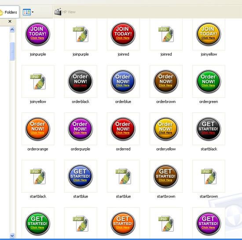Select the brown GET STARTED thumbnail
This screenshot has width=242, height=240.
pyautogui.click(x=166, y=176)
